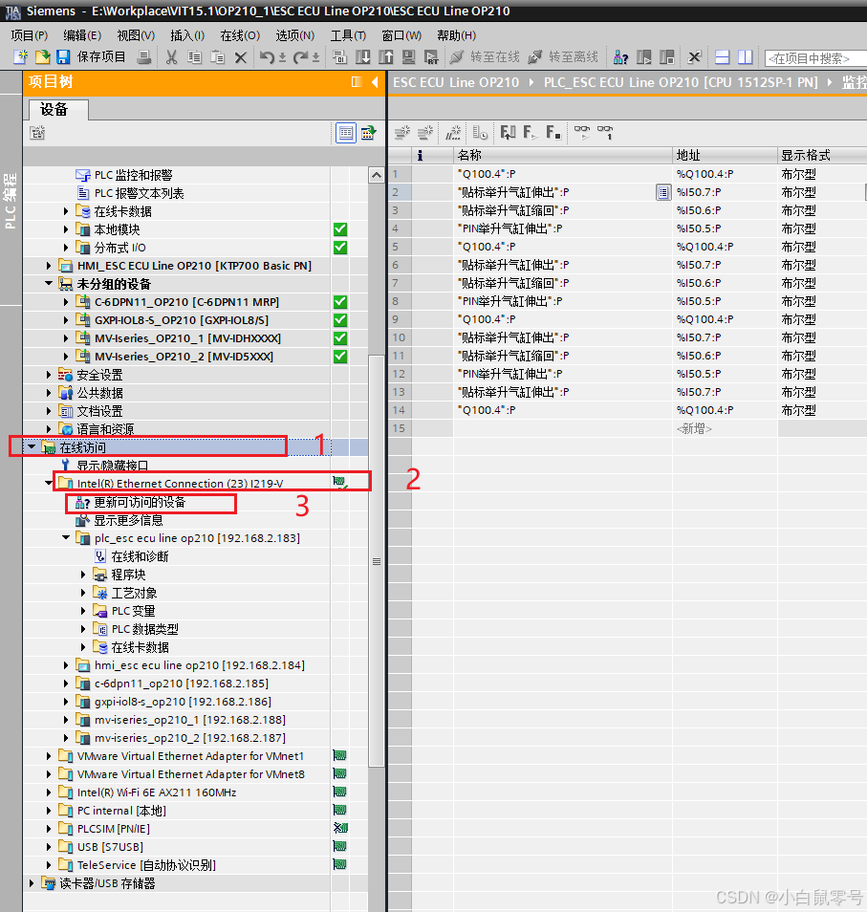The width and height of the screenshot is (867, 912).
Task: Click the print icon in main toolbar
Action: coord(144,56)
